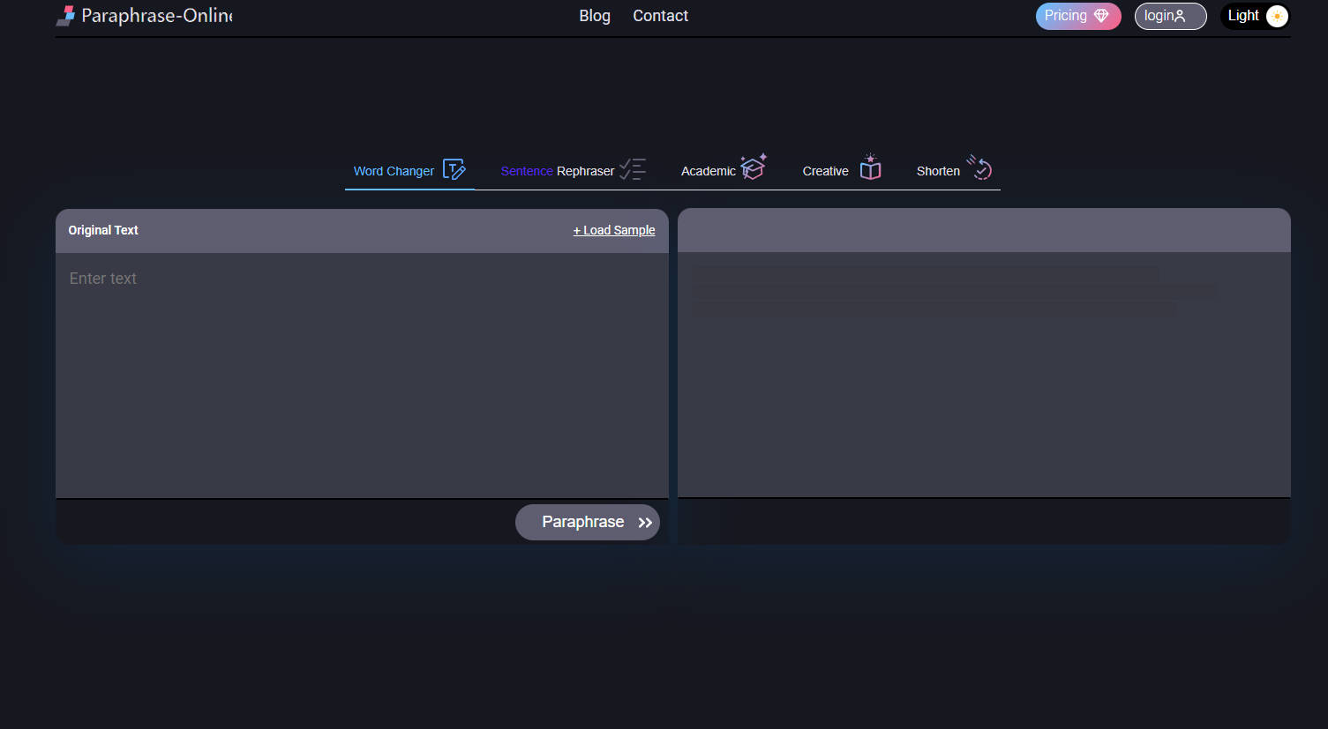Click the Academic graduation cap icon
The image size is (1328, 729).
(753, 167)
